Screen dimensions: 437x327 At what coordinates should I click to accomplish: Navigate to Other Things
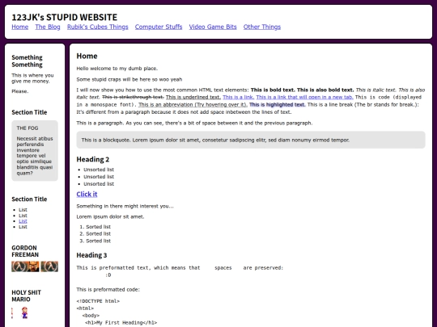[262, 27]
